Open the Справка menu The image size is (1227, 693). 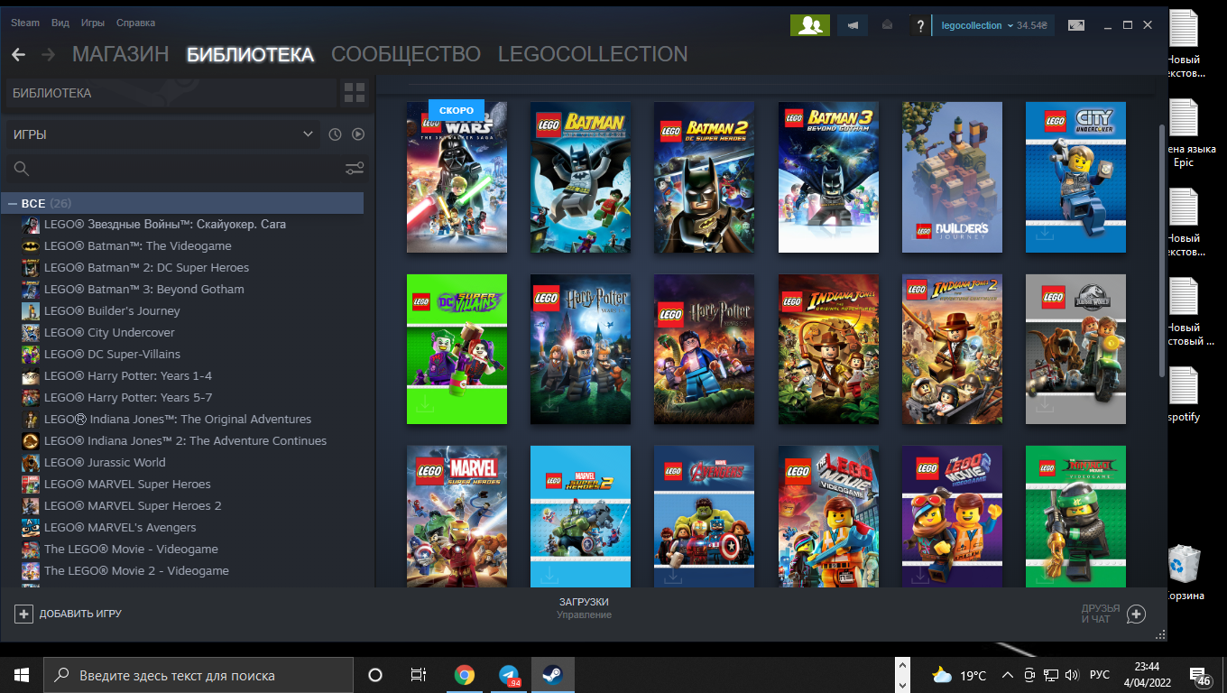(135, 23)
